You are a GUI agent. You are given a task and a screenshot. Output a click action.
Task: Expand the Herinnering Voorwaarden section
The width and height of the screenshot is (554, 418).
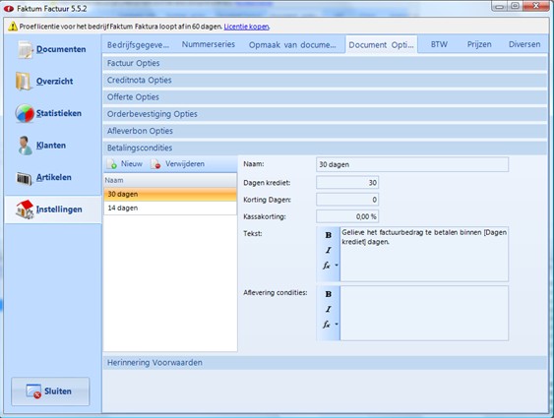(x=325, y=363)
